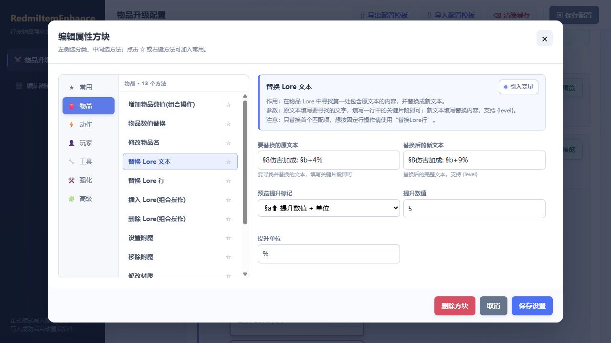Click the 提升单位 field containing %
This screenshot has width=611, height=343.
pyautogui.click(x=329, y=254)
